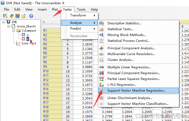Open the Edit menu

coord(17,10)
